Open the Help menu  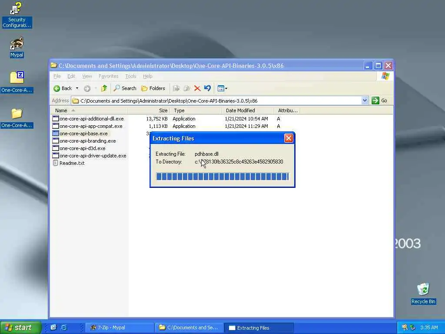click(148, 76)
